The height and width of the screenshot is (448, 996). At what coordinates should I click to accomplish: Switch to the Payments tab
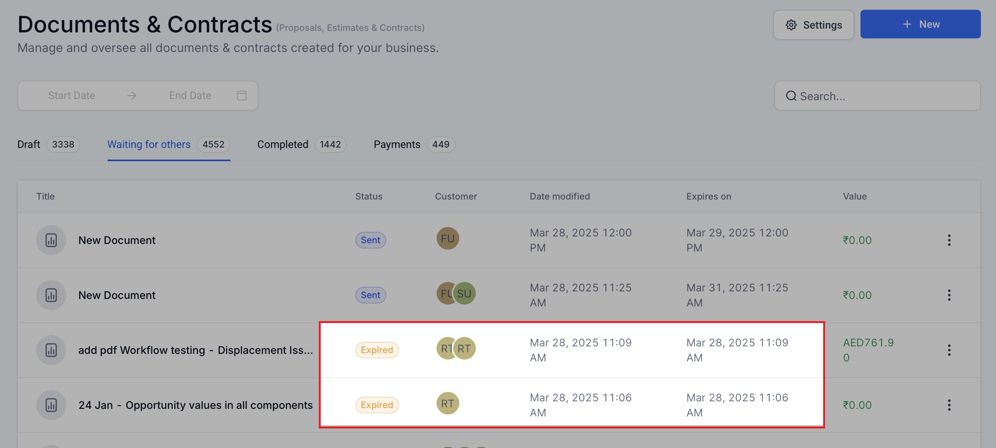coord(414,144)
